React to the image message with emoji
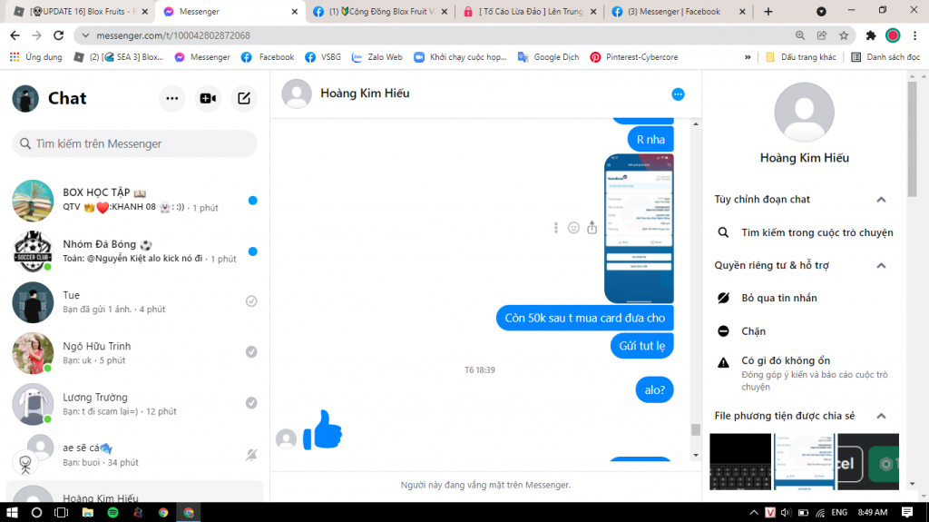The height and width of the screenshot is (522, 929). click(x=573, y=228)
